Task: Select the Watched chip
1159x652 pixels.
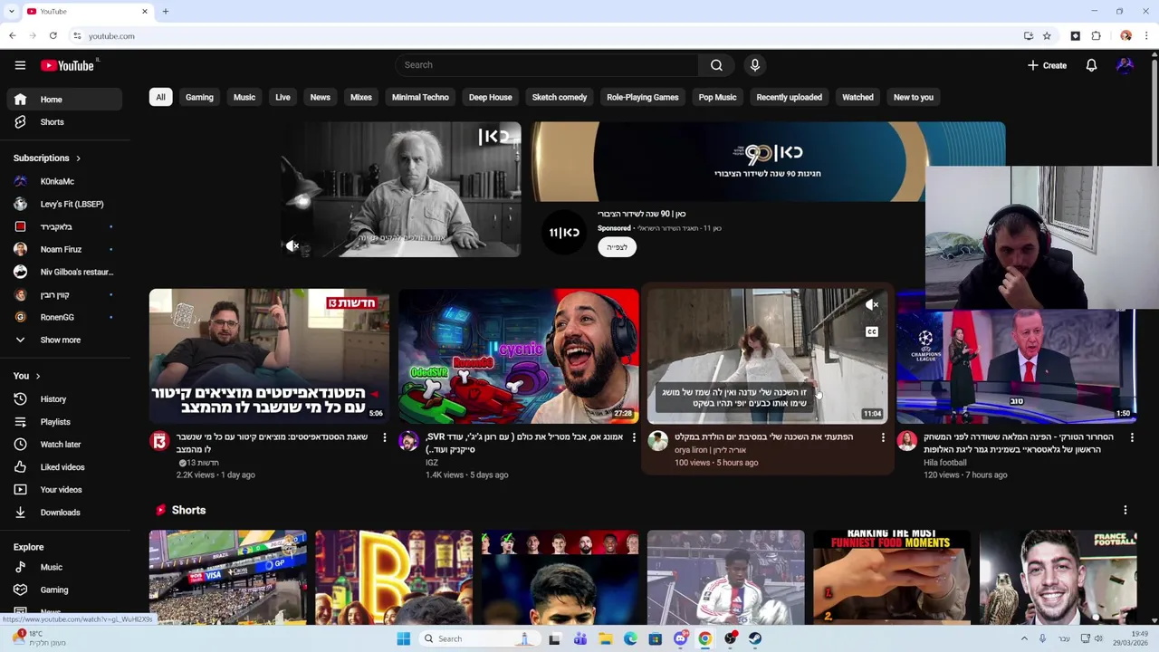Action: coord(857,97)
